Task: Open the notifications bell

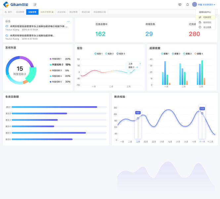Action: [188, 5]
